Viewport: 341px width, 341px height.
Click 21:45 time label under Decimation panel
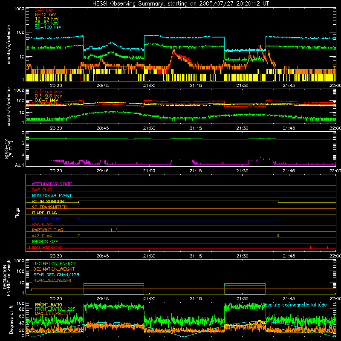[x=289, y=299]
